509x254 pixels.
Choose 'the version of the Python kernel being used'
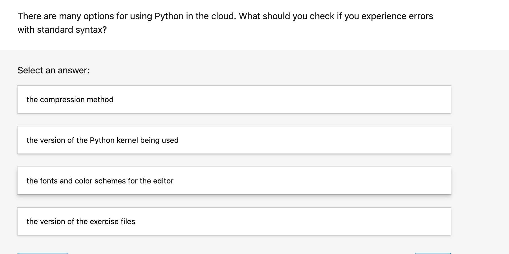click(234, 140)
